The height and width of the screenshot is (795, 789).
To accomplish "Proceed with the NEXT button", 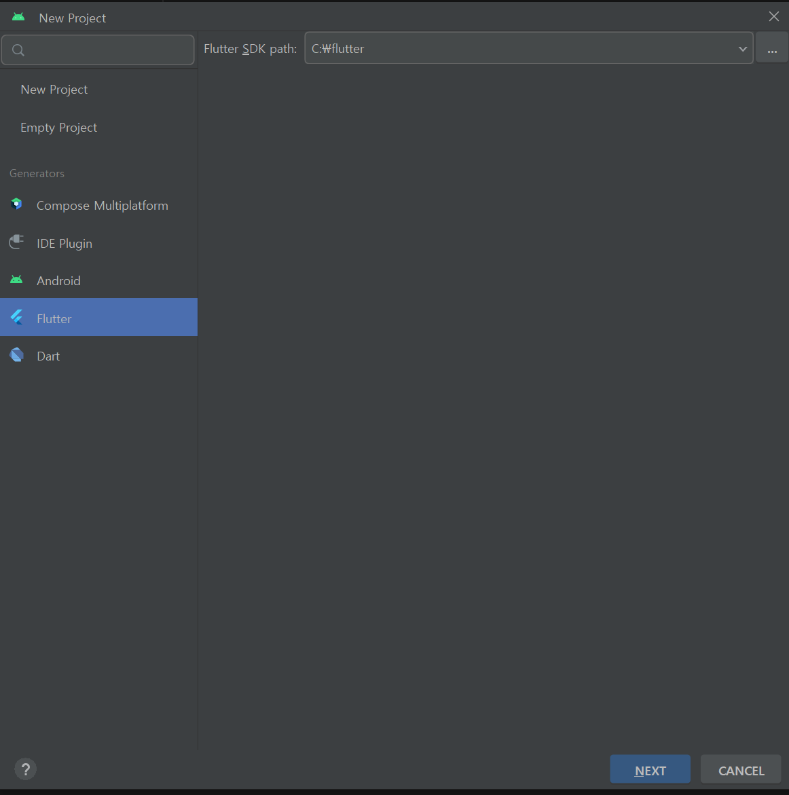I will [x=650, y=770].
